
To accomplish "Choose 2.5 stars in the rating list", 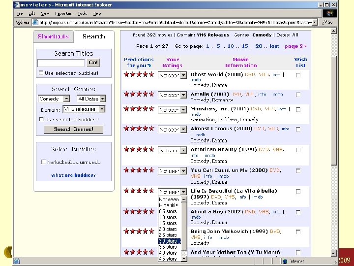I will point(170,235).
